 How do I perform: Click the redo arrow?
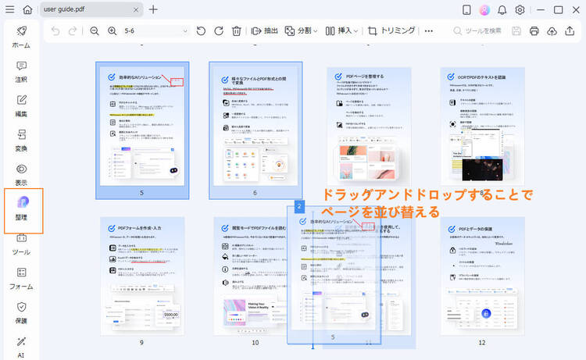coord(73,31)
